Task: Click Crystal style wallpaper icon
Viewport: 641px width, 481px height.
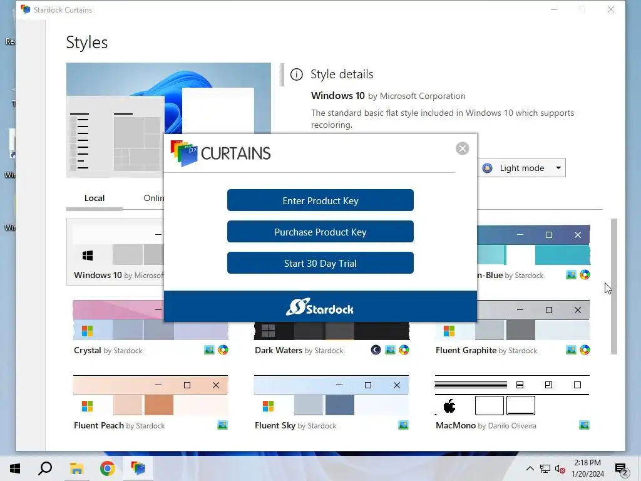Action: tap(209, 349)
